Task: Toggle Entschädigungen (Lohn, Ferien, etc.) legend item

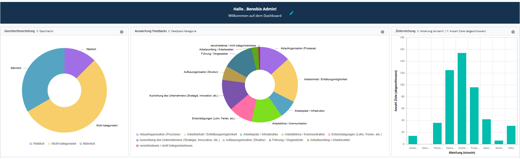Action: point(356,135)
